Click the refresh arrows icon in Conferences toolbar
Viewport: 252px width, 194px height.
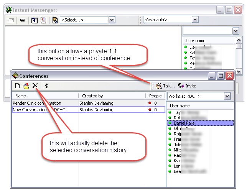tap(47, 86)
